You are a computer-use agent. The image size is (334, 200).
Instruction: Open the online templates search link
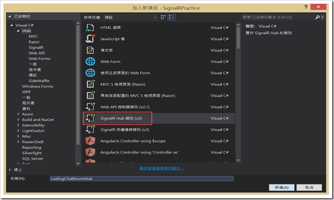[162, 168]
